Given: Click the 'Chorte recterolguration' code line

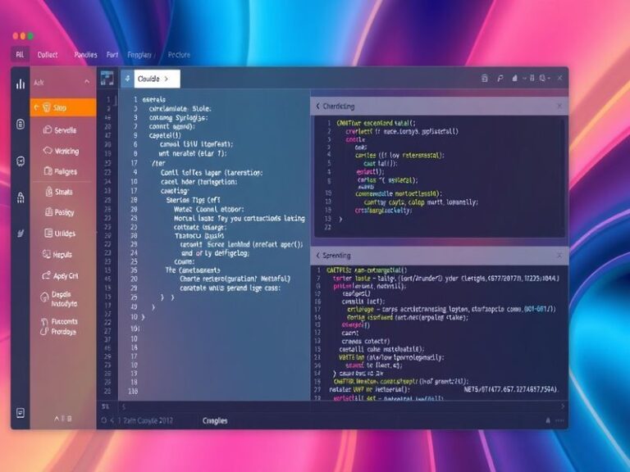Looking at the screenshot, I should coord(235,279).
